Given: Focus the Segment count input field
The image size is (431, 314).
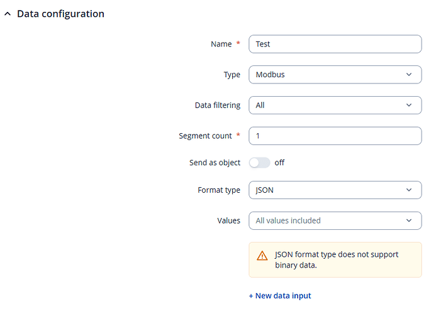Looking at the screenshot, I should pos(335,136).
